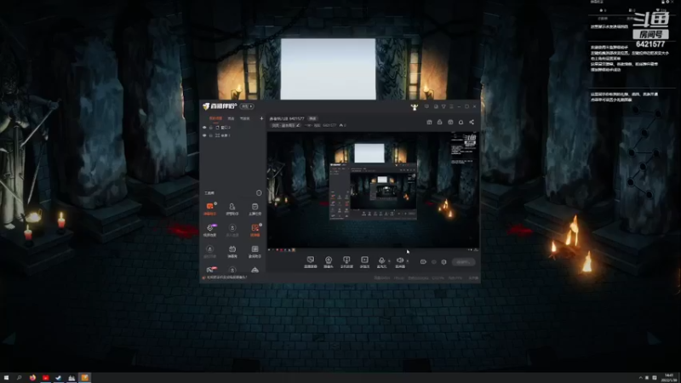The image size is (681, 383).
Task: Click the video record camera icon near start button
Action: point(423,262)
